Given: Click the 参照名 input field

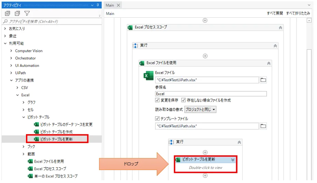Looking at the screenshot, I should tap(211, 94).
